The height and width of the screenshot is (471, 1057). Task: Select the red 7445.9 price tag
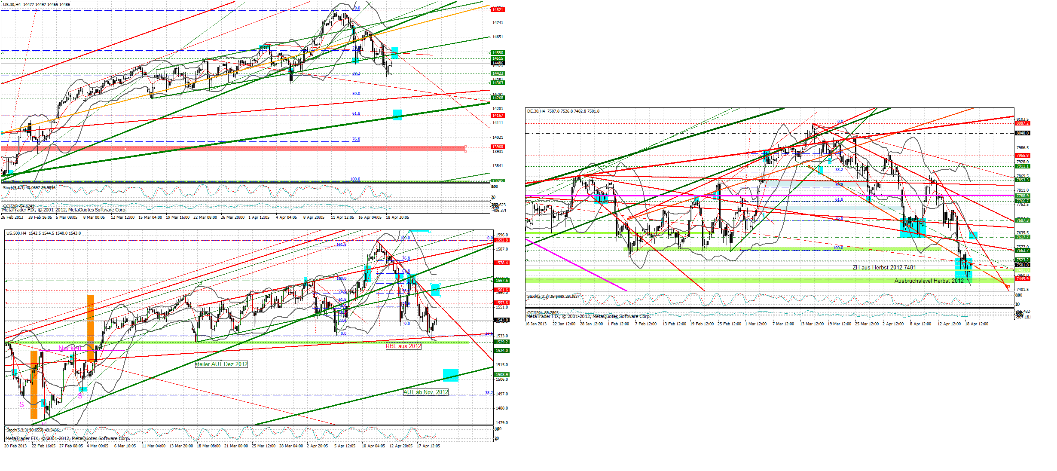pos(1022,279)
